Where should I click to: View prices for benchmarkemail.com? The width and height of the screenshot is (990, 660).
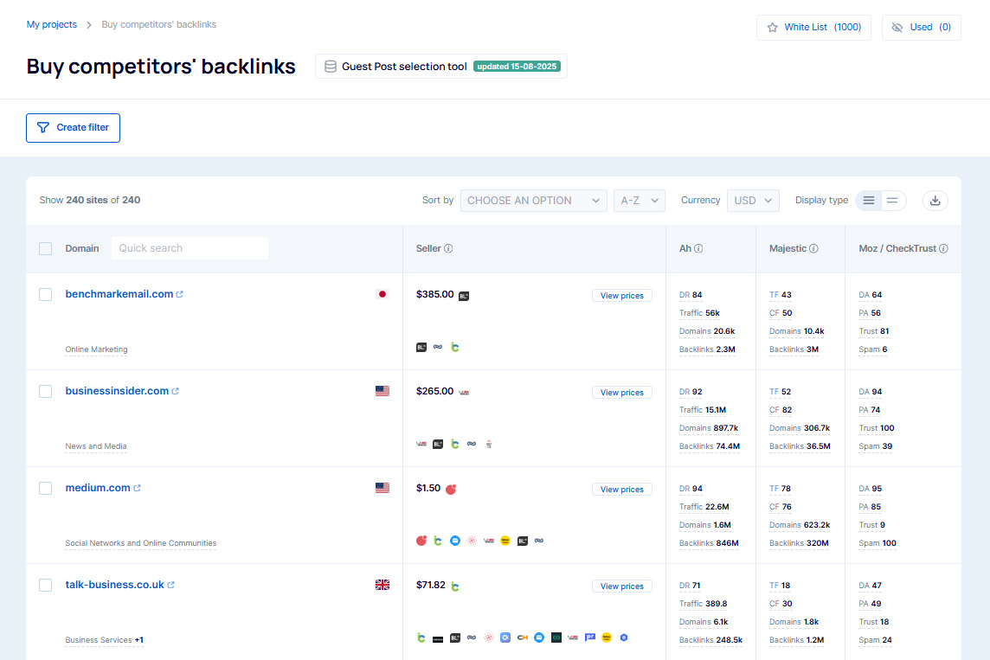pos(622,295)
